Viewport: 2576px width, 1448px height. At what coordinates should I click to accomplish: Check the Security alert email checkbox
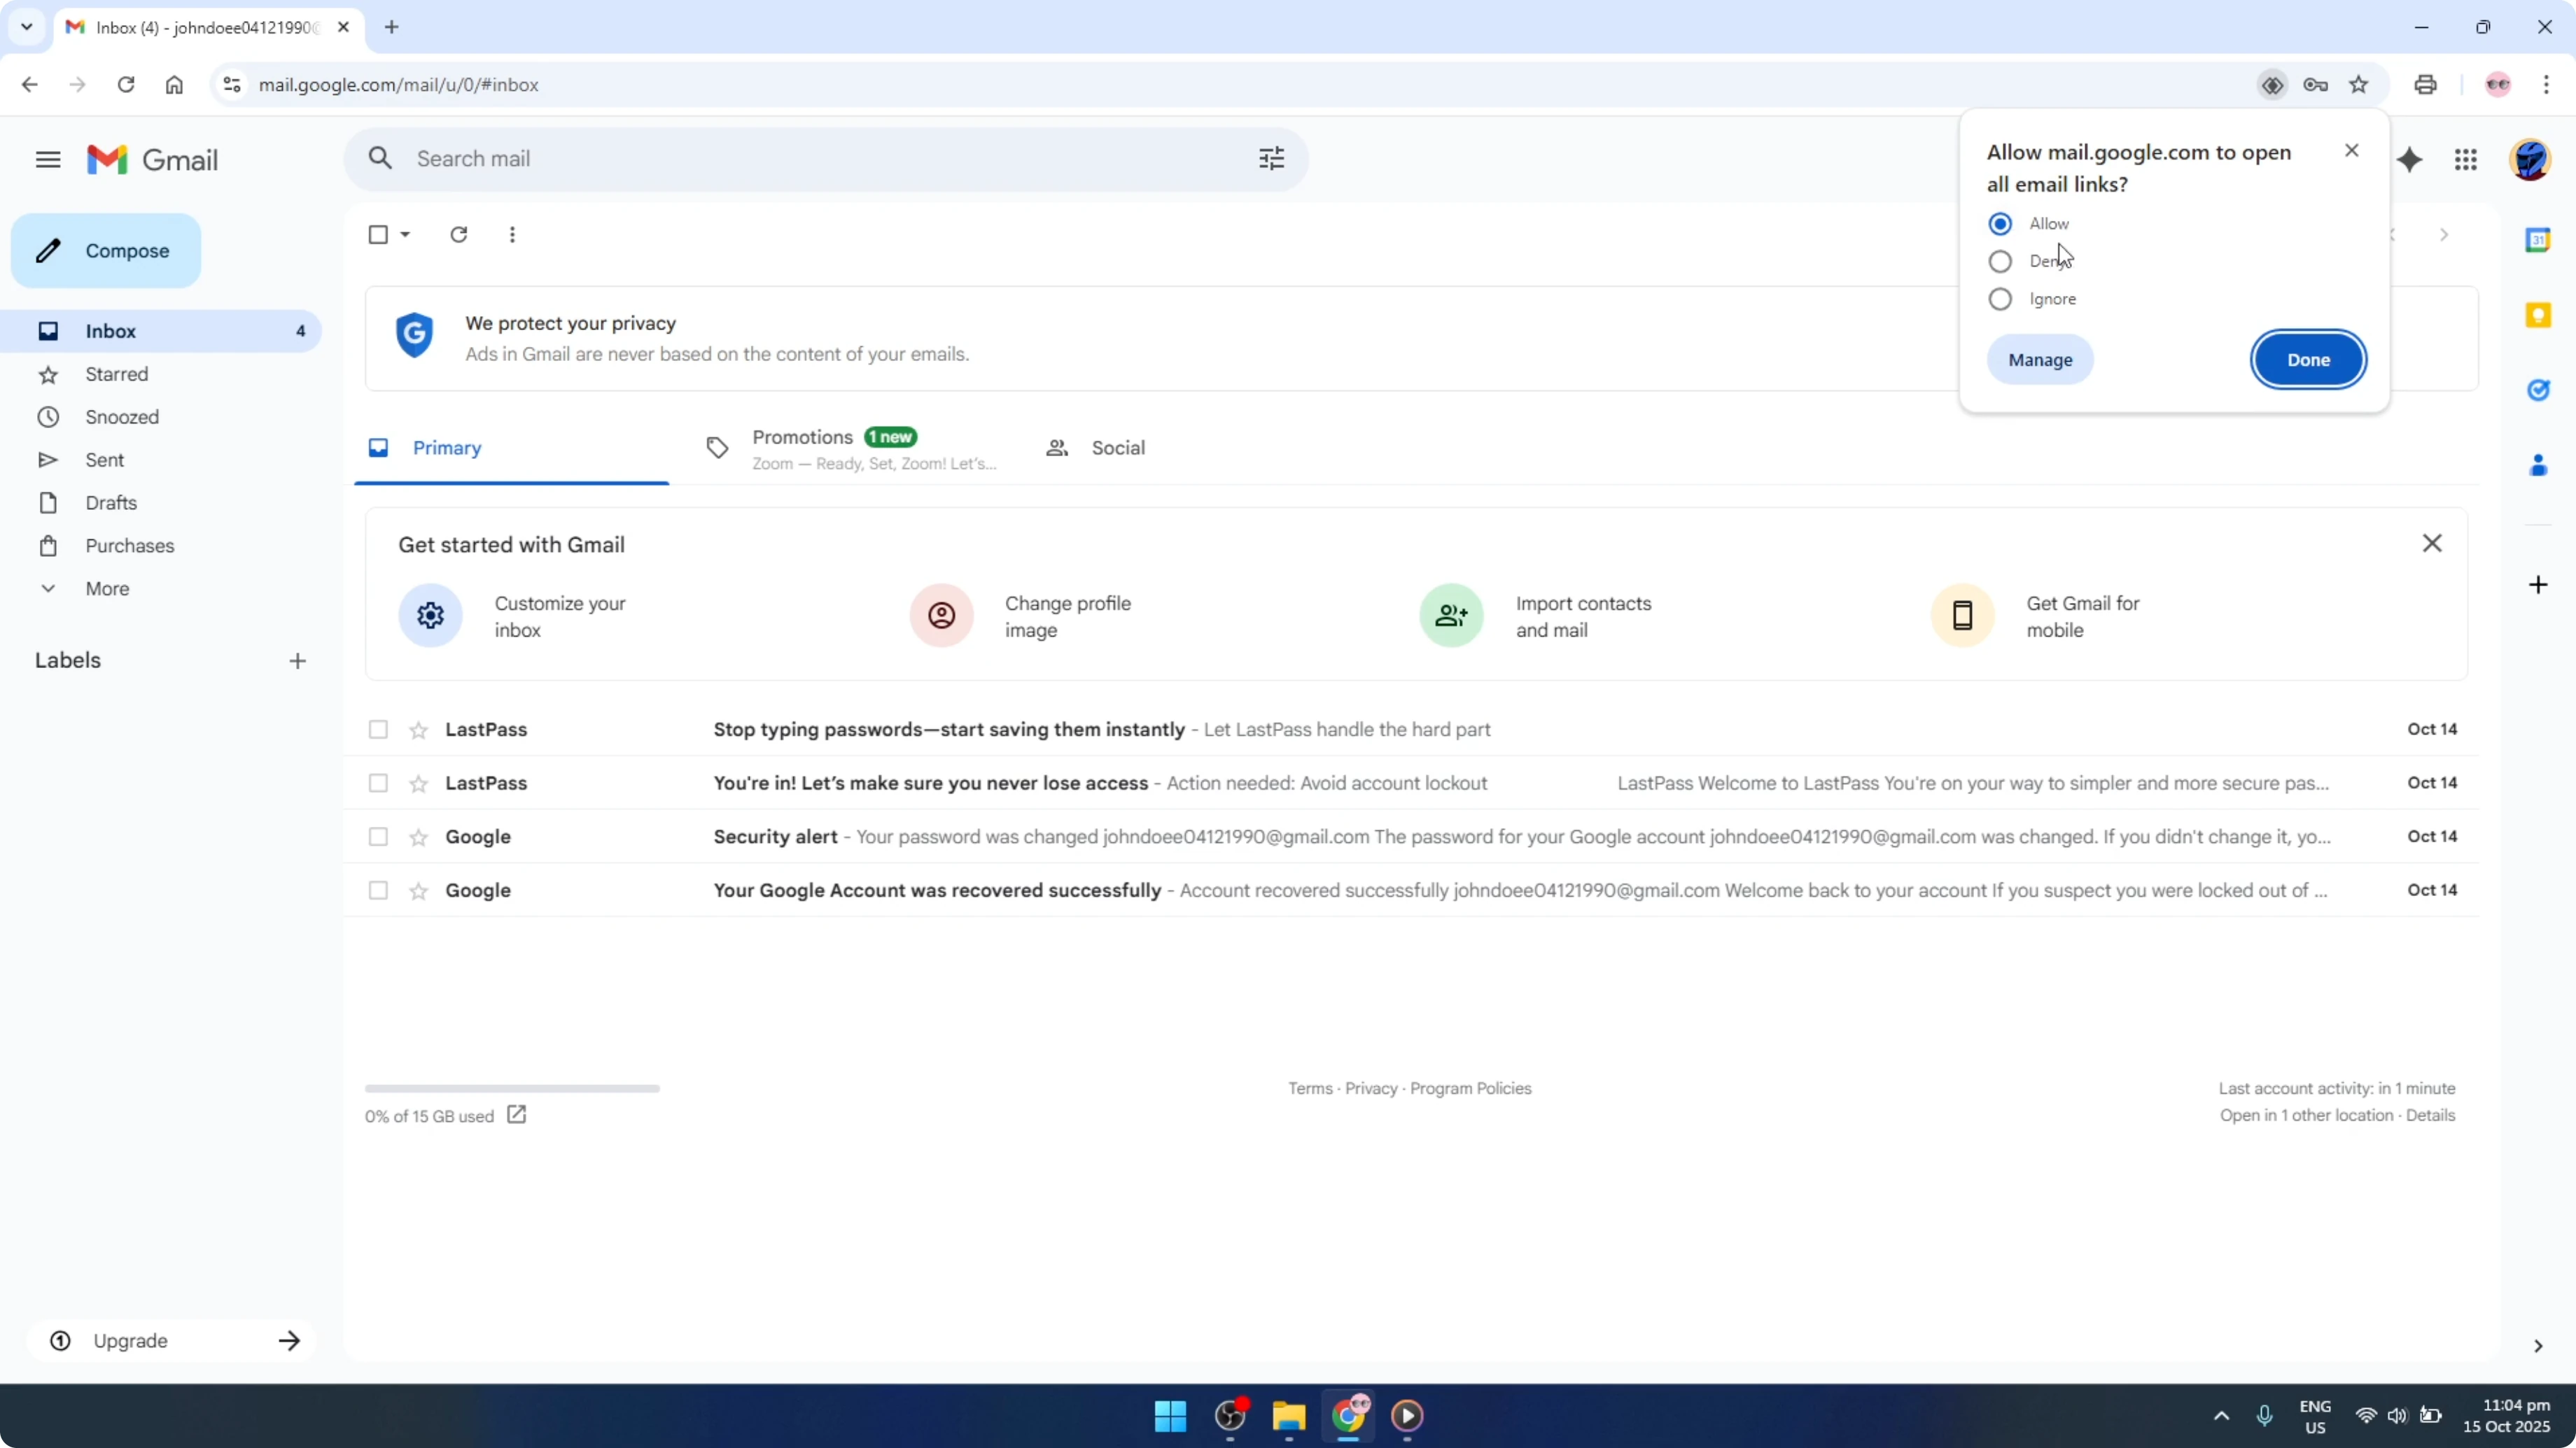point(378,837)
